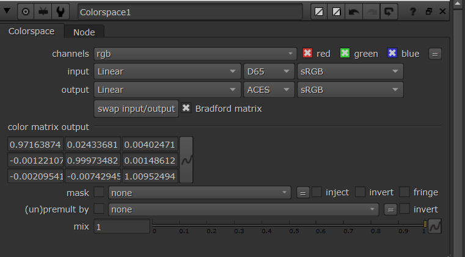
Task: Open the channels rgb dropdown
Action: pos(196,54)
